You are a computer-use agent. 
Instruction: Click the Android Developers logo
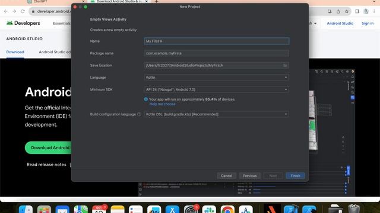tap(23, 23)
